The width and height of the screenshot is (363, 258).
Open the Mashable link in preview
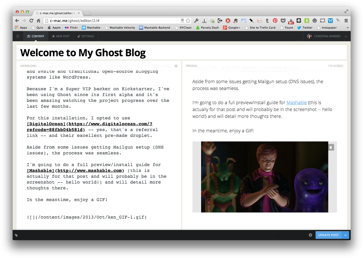point(296,103)
